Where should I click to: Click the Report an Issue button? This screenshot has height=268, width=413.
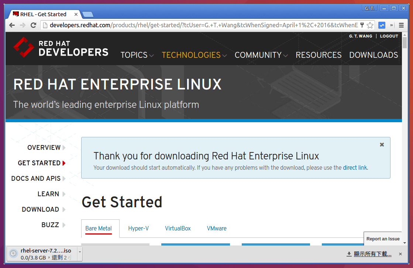(383, 239)
